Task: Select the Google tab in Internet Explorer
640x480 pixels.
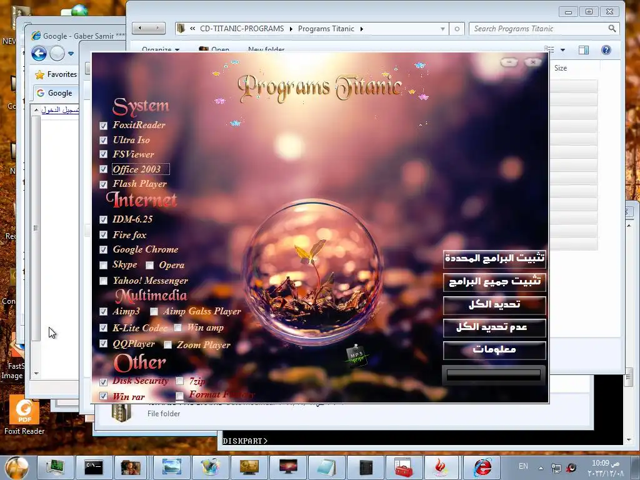Action: click(55, 93)
